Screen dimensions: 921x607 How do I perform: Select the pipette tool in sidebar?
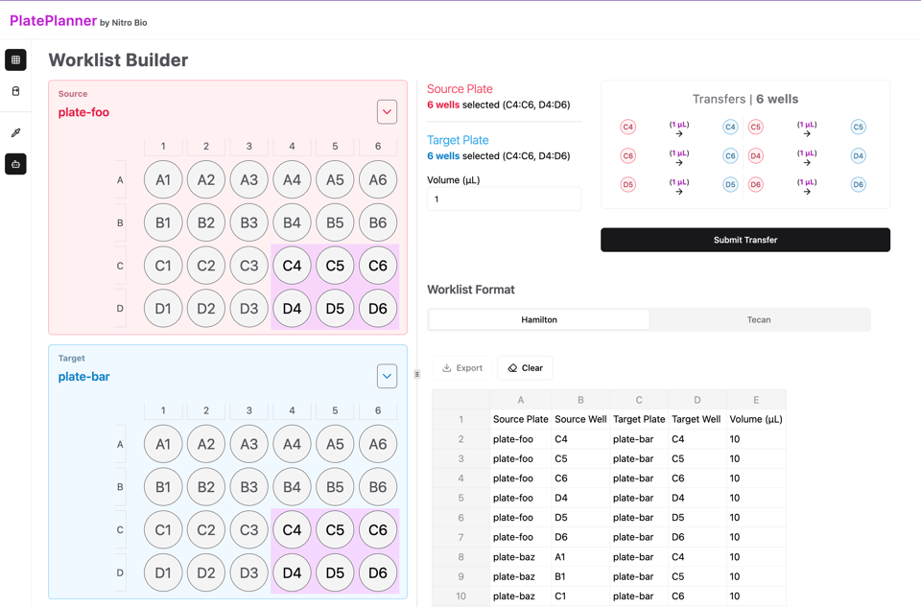(x=15, y=133)
